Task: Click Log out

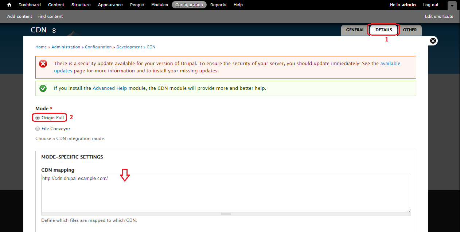Action: coord(431,5)
